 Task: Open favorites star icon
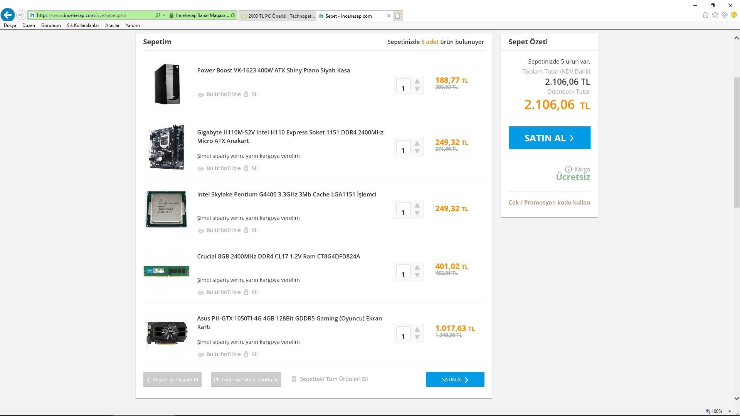click(715, 15)
